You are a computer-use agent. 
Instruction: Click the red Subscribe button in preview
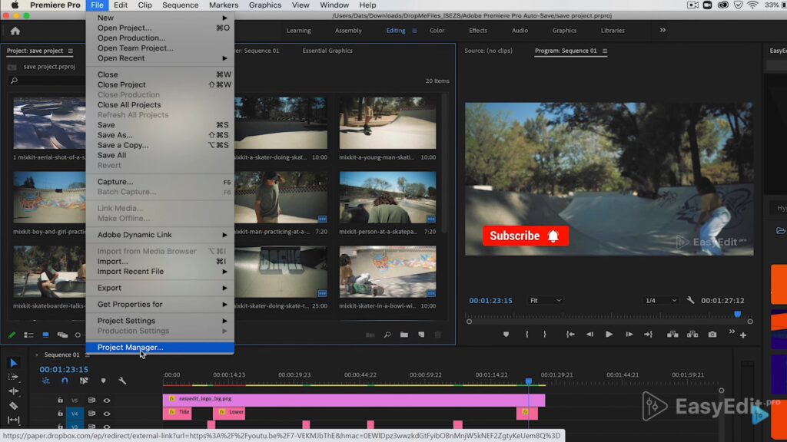pyautogui.click(x=526, y=236)
